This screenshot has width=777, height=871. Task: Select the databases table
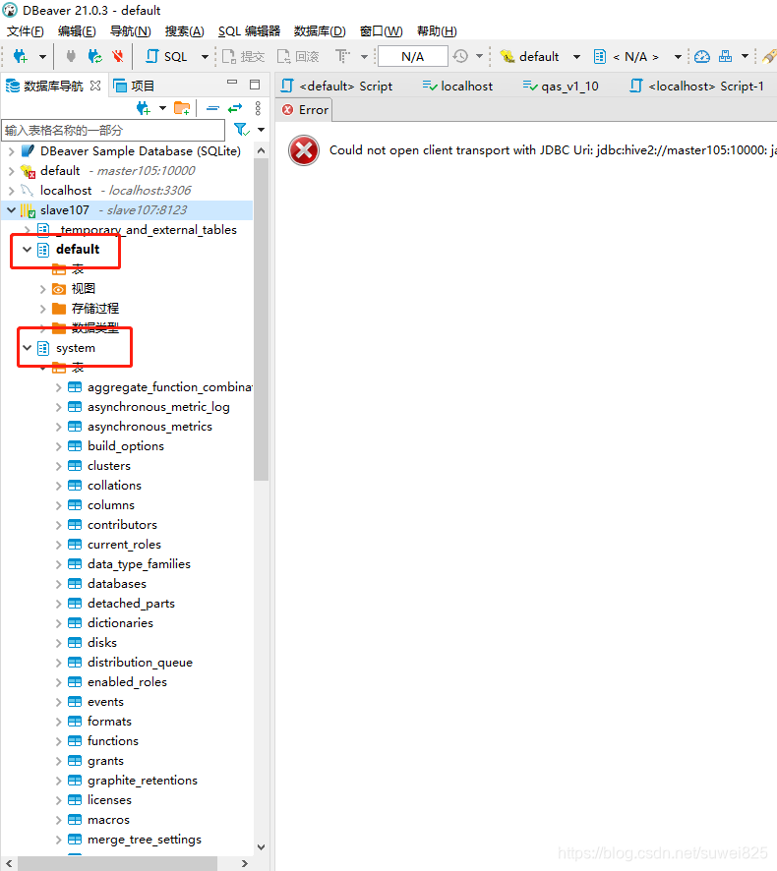117,584
